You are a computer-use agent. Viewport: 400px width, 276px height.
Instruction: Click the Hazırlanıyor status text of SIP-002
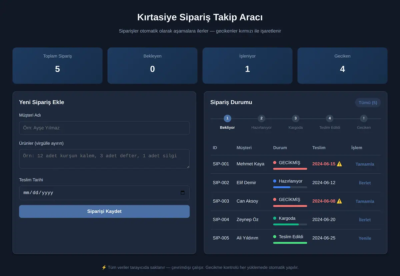tap(291, 181)
